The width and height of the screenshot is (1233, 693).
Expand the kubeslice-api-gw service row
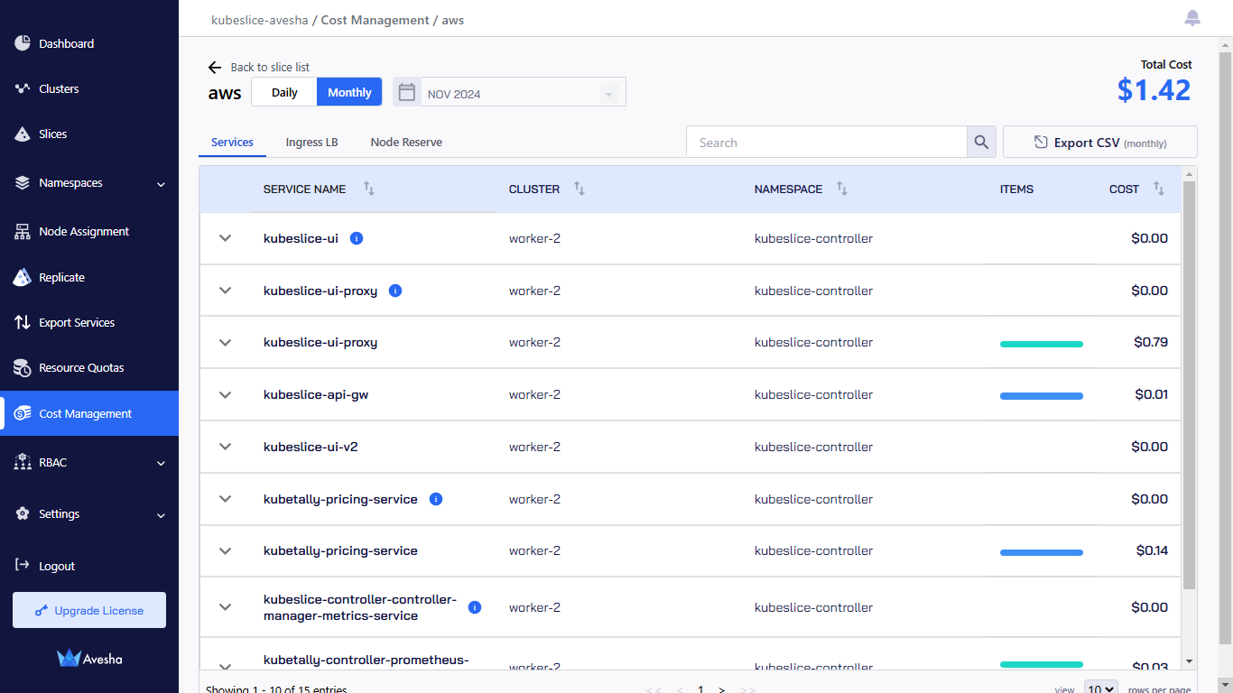(x=226, y=394)
